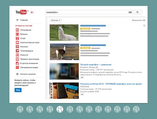Select the highlighted white llama slide indicator

pyautogui.click(x=60, y=109)
